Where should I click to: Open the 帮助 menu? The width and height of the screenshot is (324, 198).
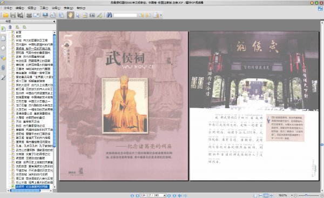pyautogui.click(x=81, y=8)
